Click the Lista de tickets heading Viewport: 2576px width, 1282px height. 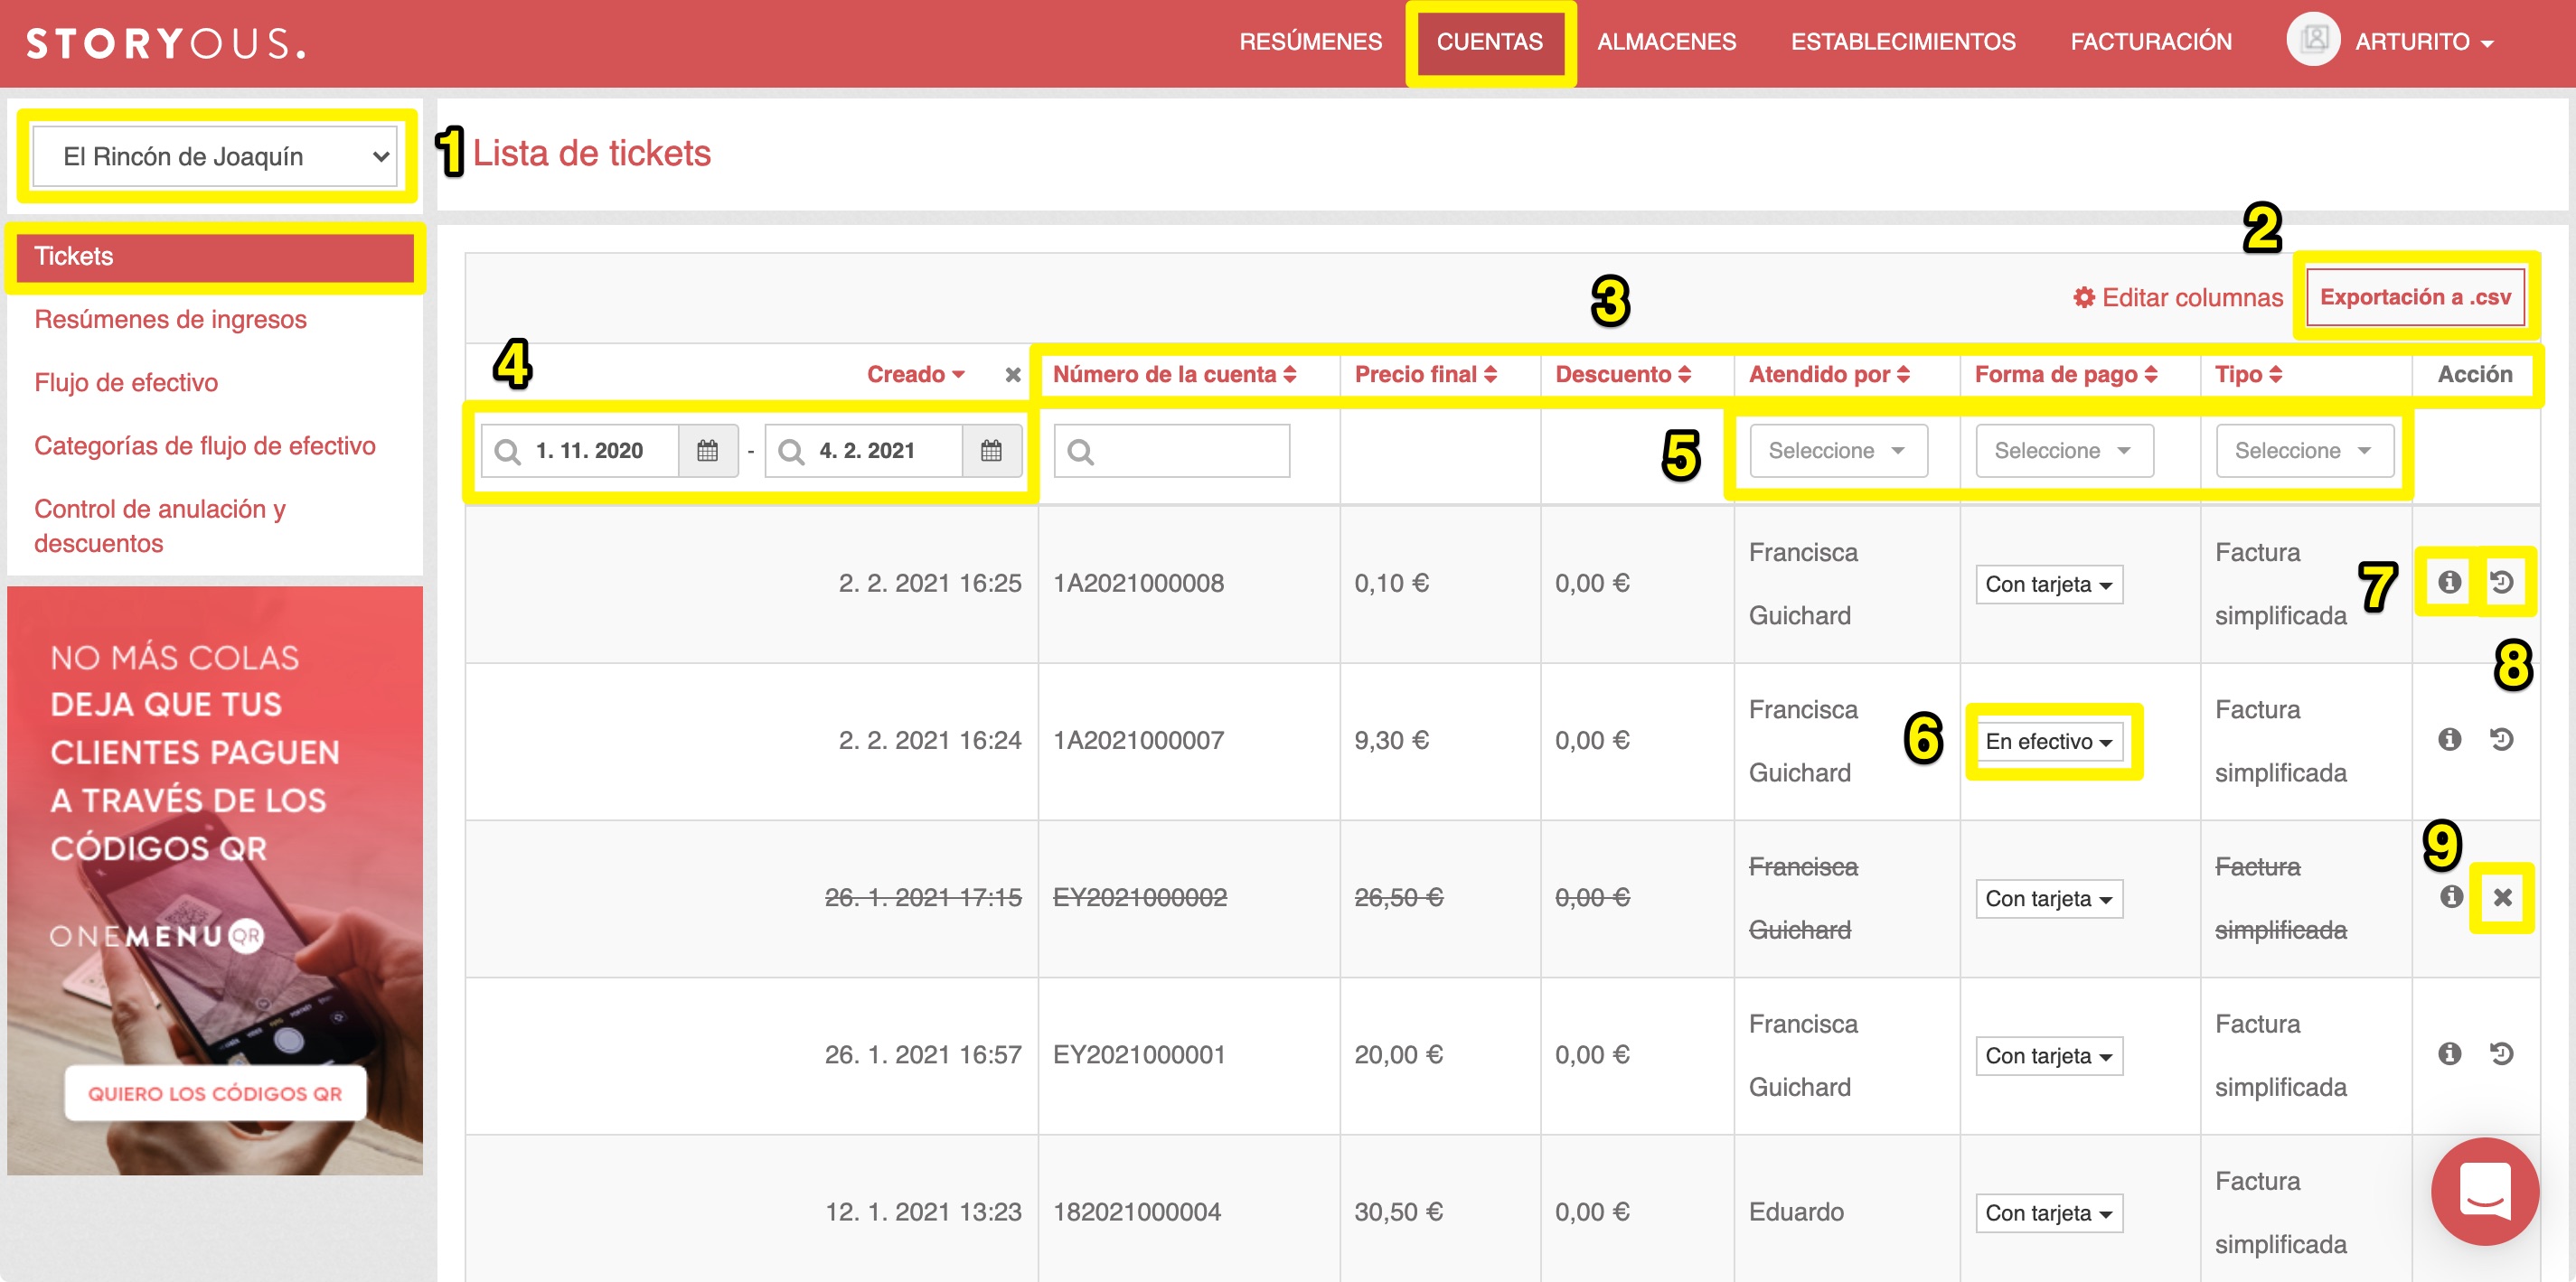(591, 153)
